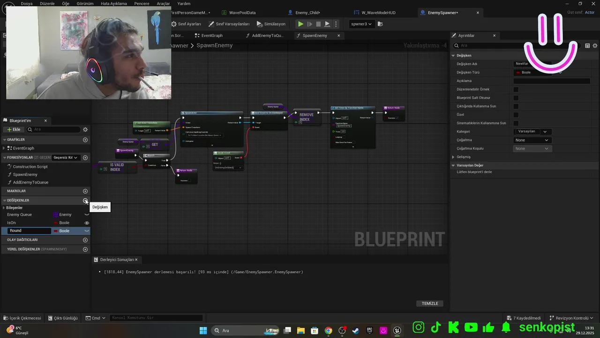600x338 pixels.
Task: Enable the Düzenlenebilir Örnek checkbox
Action: 516,89
